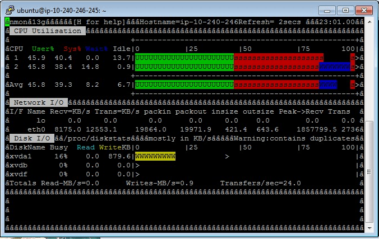Click the green cursor block before nmon
Viewport: 379px width, 239px height.
(x=7, y=21)
